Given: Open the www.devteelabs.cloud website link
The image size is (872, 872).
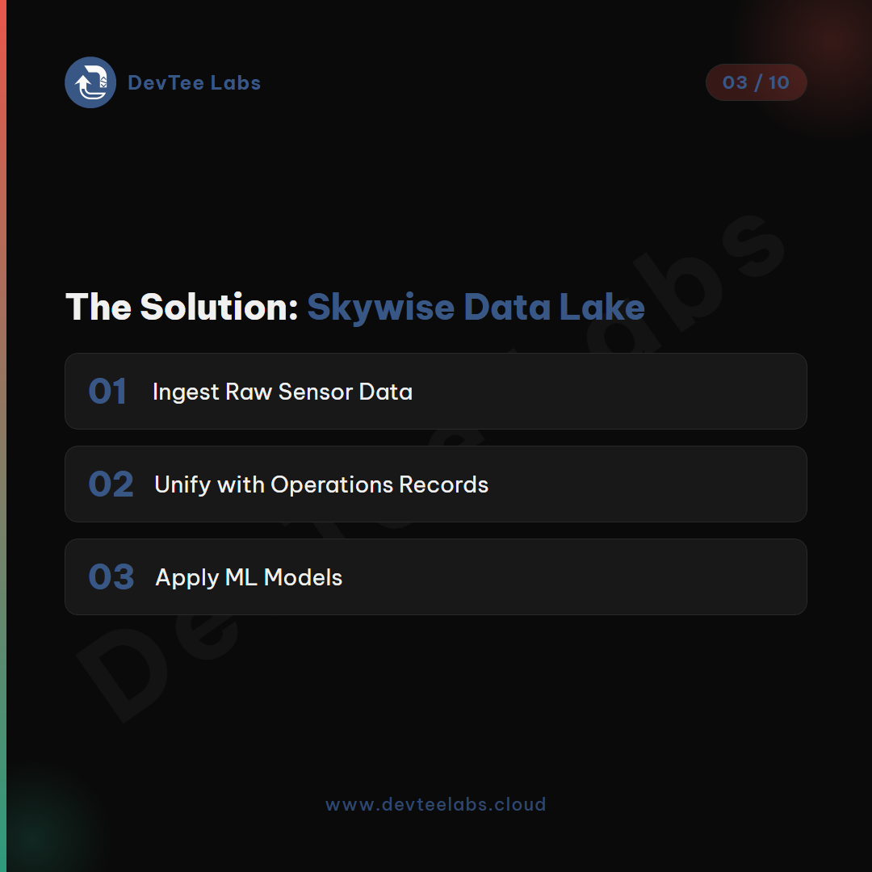Looking at the screenshot, I should click(x=435, y=804).
